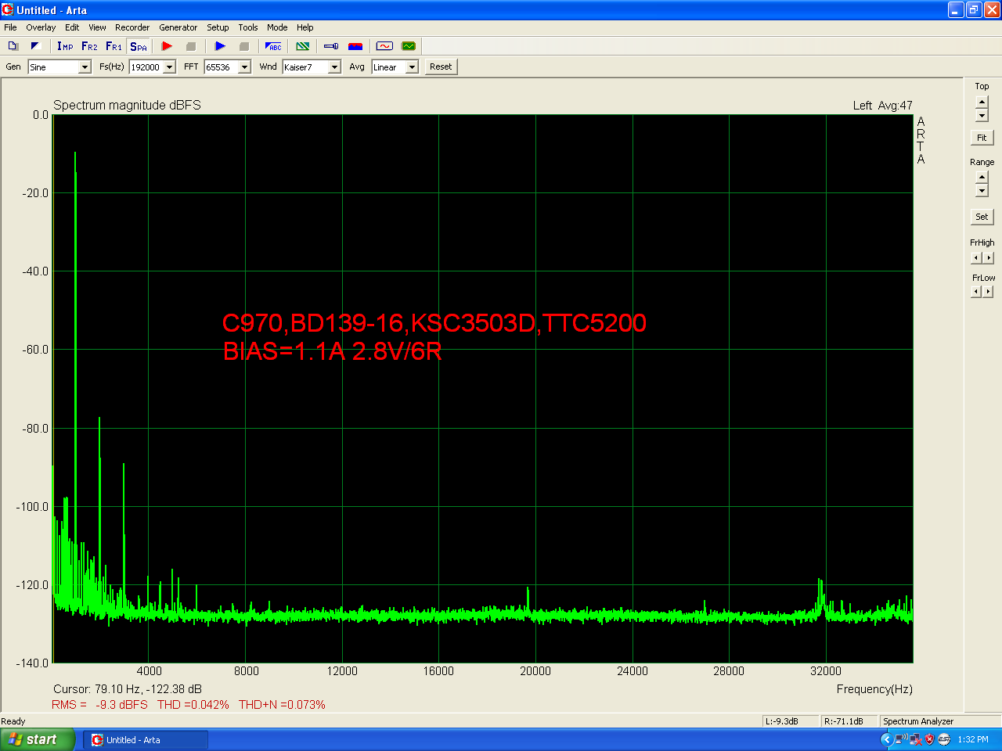Open the File menu
The height and width of the screenshot is (751, 1002).
tap(10, 27)
